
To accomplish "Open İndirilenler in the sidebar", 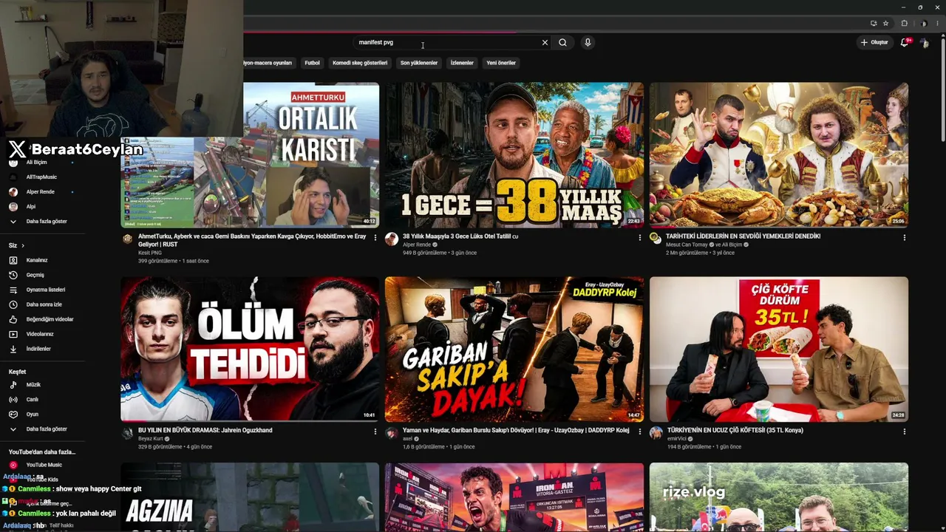I will (41, 349).
